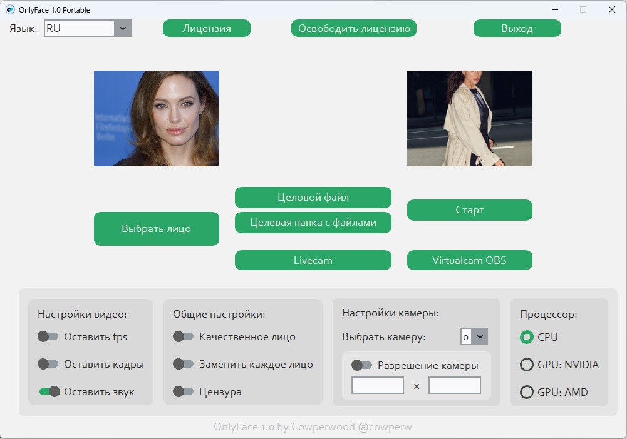
Task: Click the Virtualcam OBS button
Action: coord(470,260)
